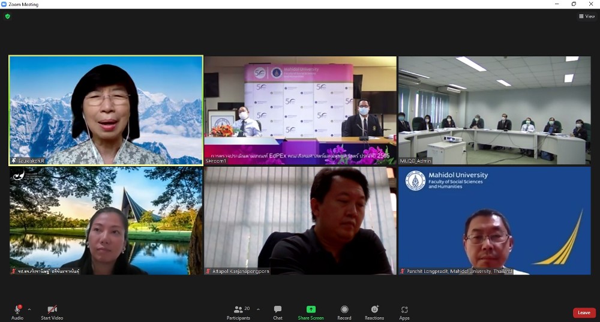The image size is (600, 322).
Task: Select the SHroom1 video tile
Action: (300, 110)
